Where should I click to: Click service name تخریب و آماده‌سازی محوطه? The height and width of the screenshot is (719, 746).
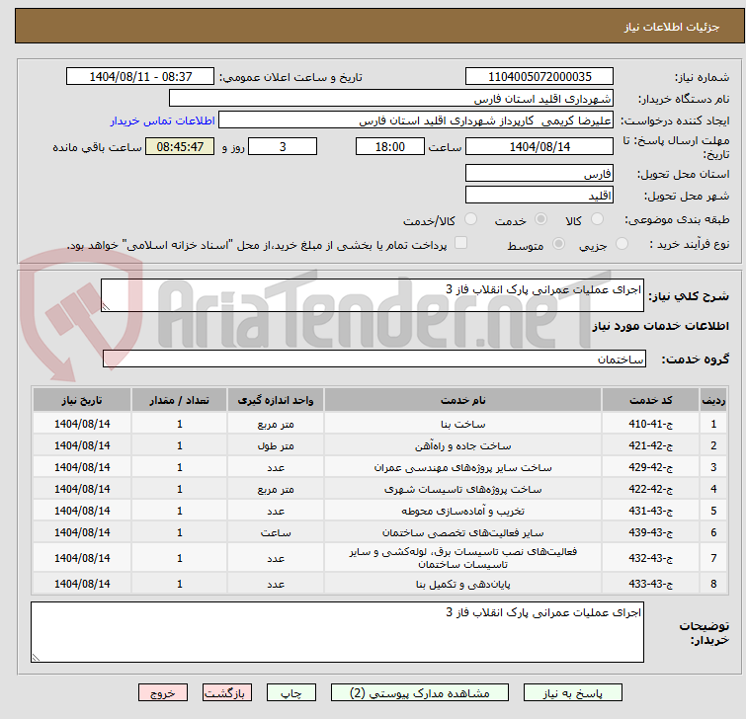pos(463,511)
